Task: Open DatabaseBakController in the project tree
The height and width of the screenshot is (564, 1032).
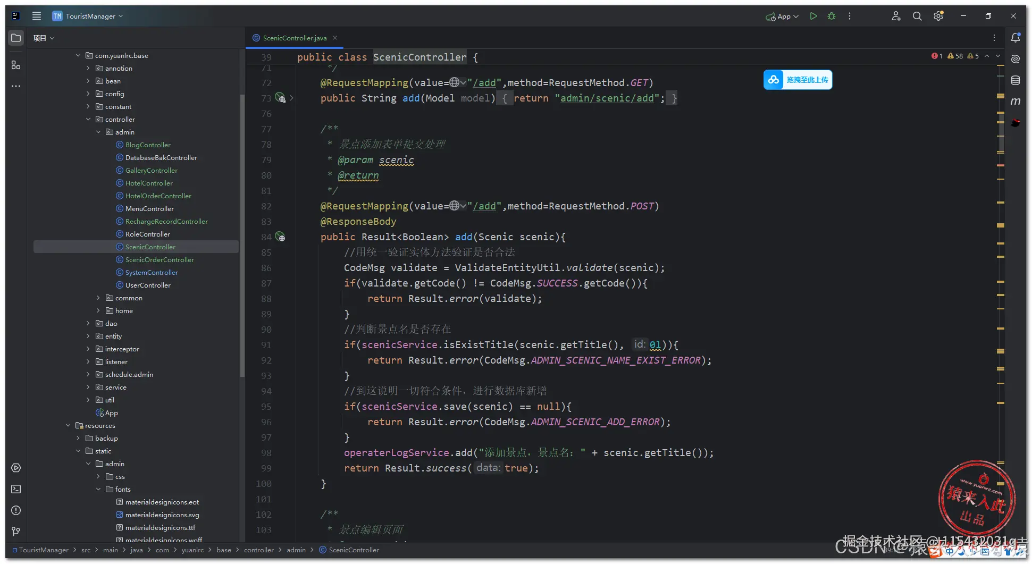Action: [x=161, y=157]
